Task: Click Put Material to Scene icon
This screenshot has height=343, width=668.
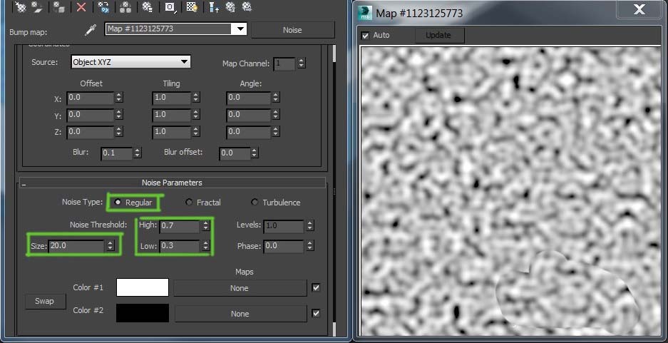Action: coord(38,7)
